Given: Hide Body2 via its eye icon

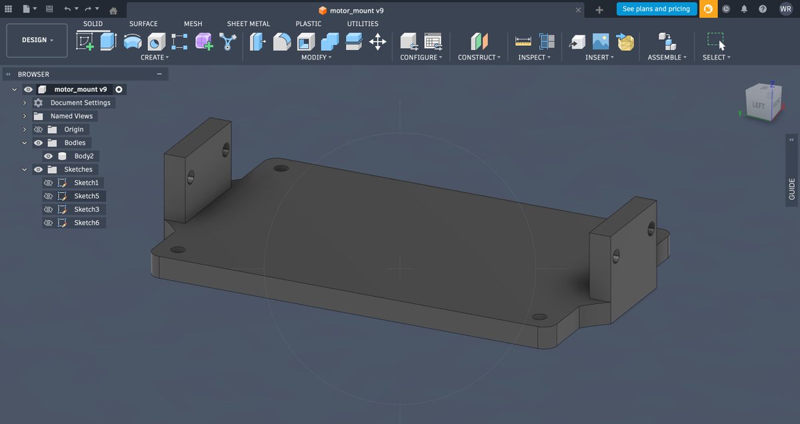Looking at the screenshot, I should (48, 156).
